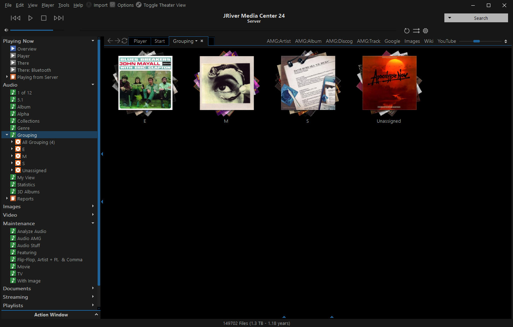
Task: Open the Wiki link
Action: click(x=429, y=41)
